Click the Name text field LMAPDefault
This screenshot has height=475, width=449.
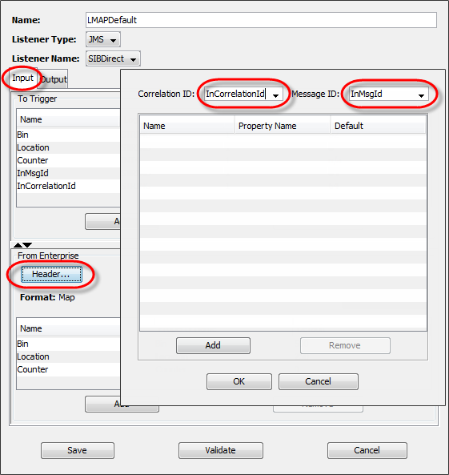click(x=261, y=20)
